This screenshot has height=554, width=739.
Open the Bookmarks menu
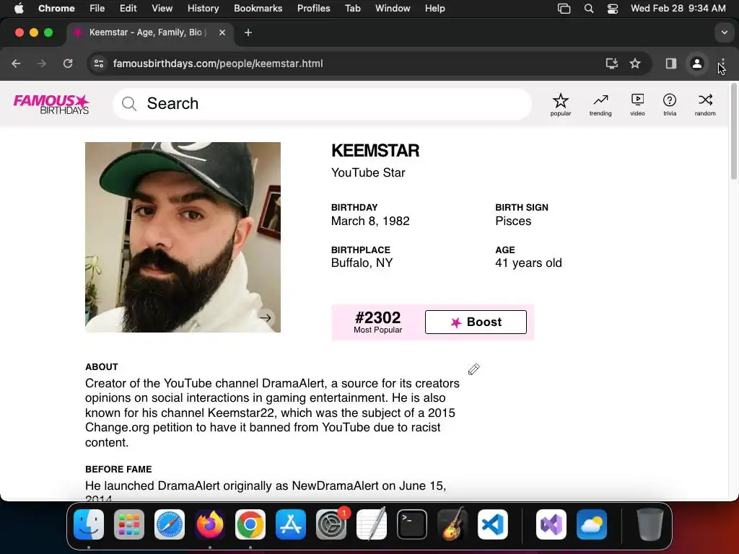(258, 9)
